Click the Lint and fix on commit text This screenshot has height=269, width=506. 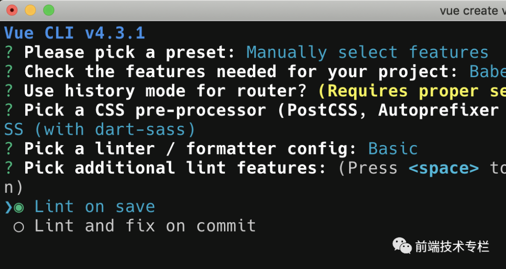[145, 226]
